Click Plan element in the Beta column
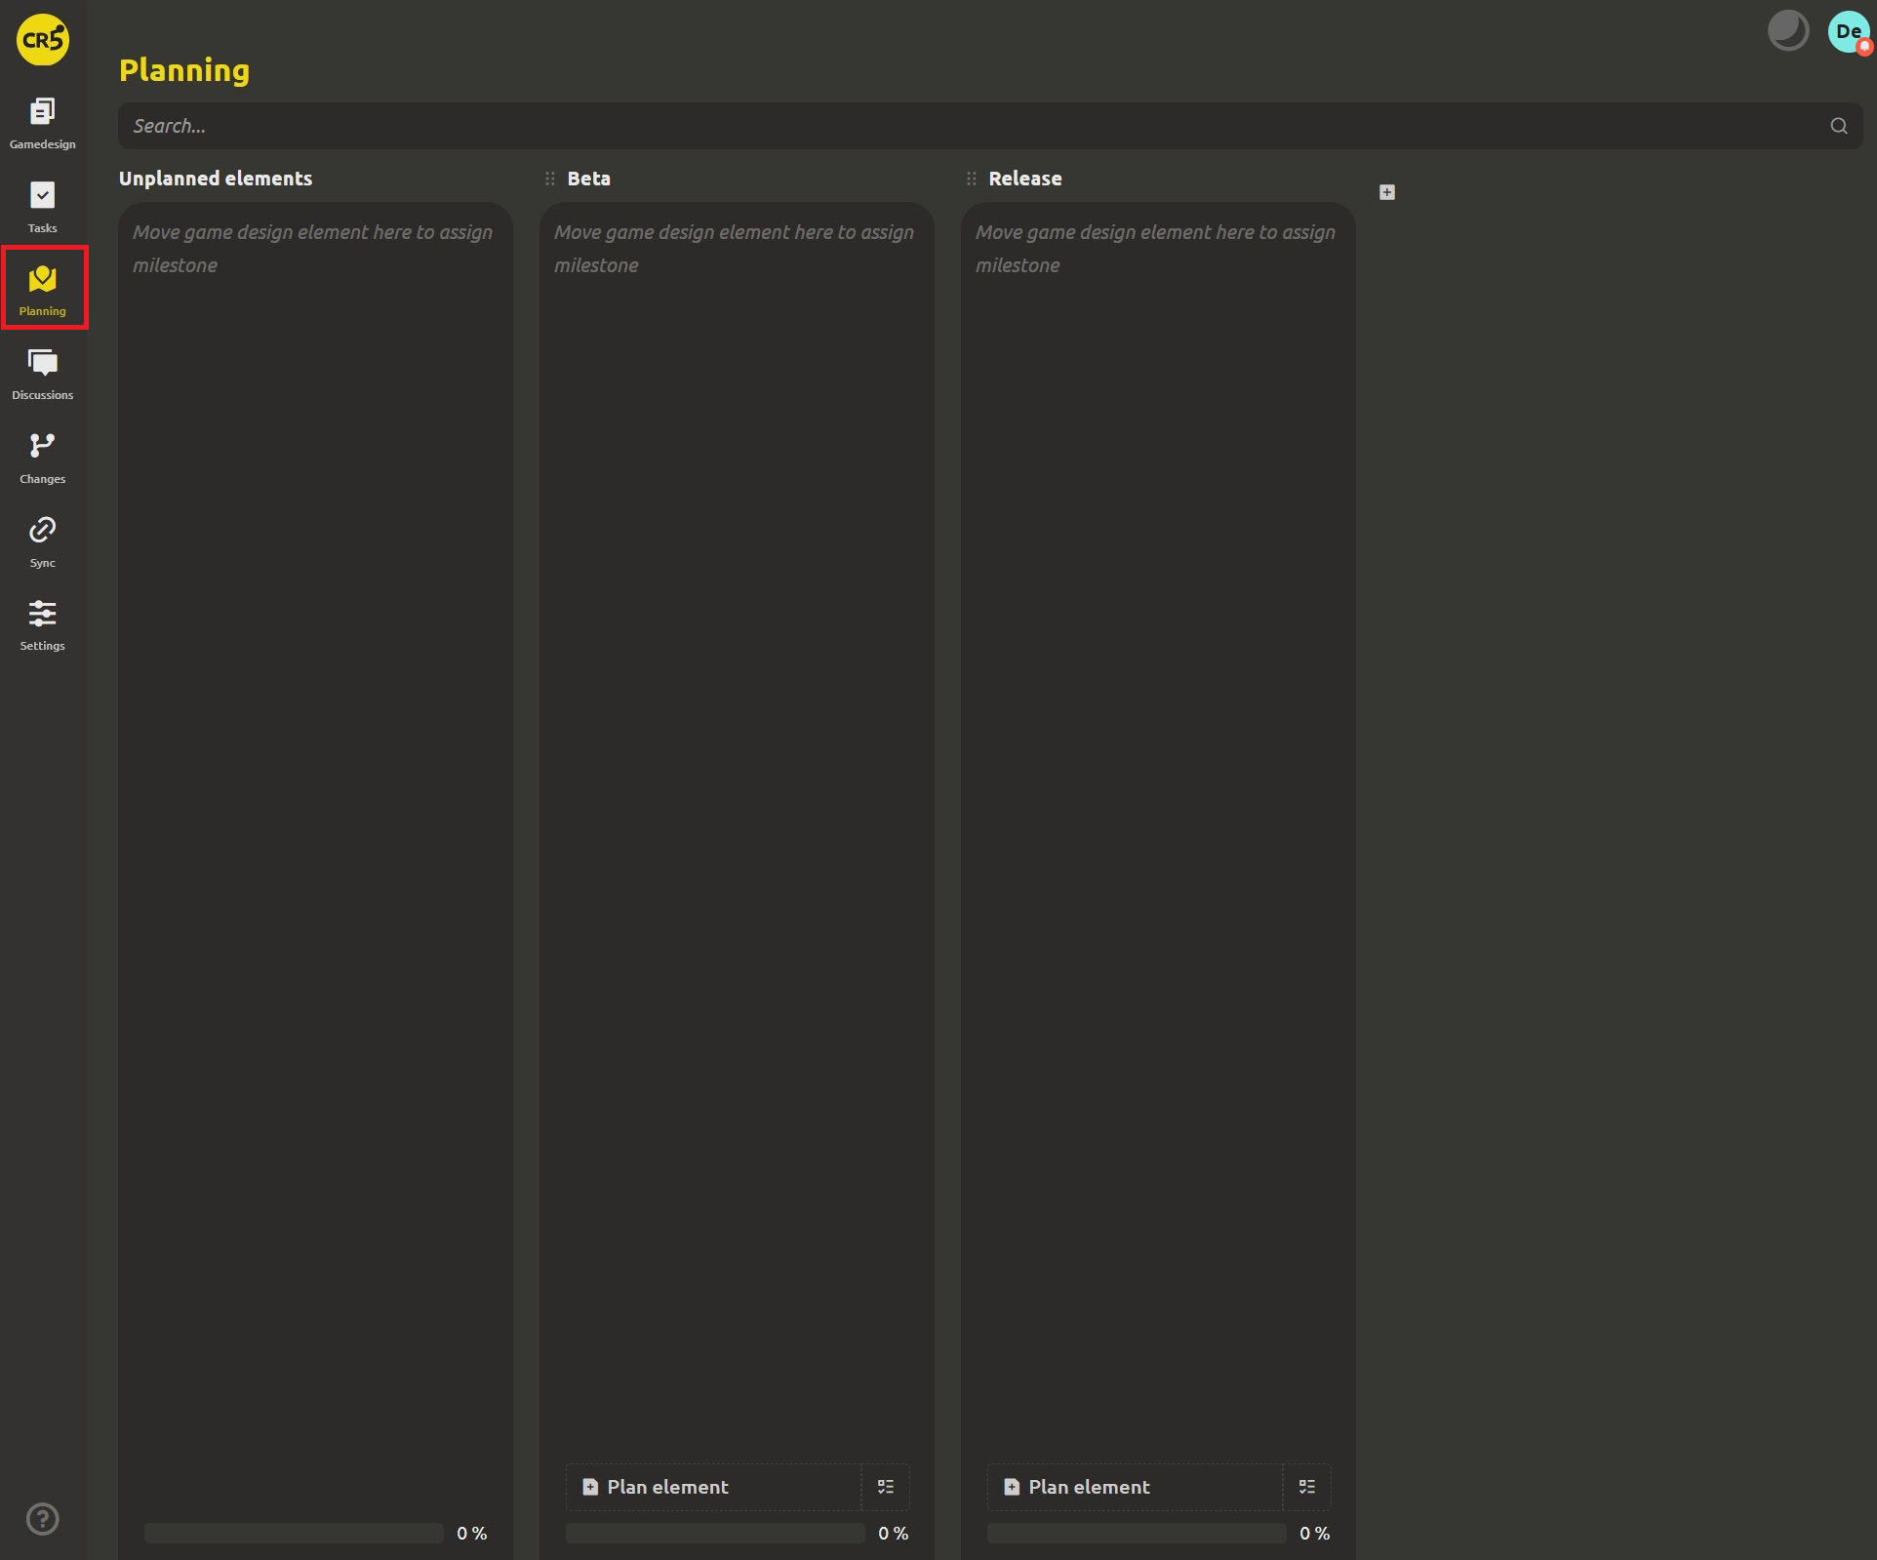 pos(714,1487)
